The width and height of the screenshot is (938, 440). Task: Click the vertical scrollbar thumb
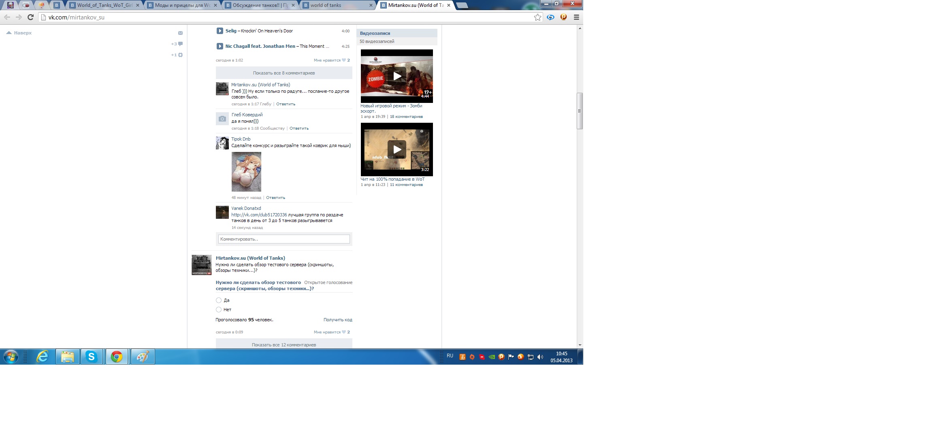click(x=580, y=111)
